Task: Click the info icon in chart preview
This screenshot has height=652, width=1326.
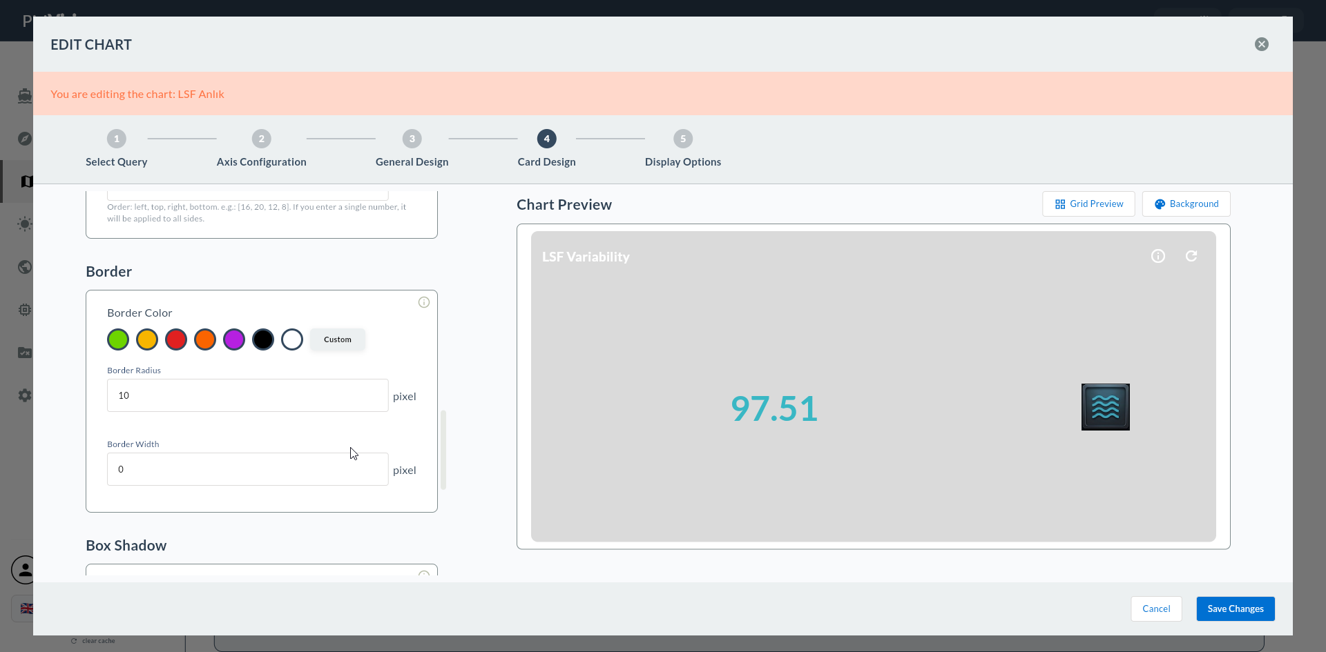Action: pyautogui.click(x=1158, y=256)
